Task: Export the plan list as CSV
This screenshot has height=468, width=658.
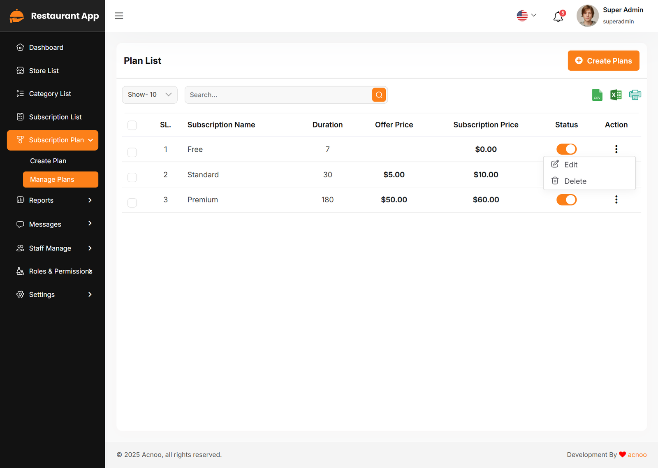Action: (597, 95)
